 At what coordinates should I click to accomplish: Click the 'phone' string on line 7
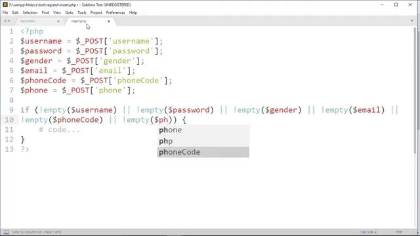pos(110,90)
